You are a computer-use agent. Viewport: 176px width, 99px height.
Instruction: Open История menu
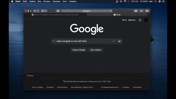[x=47, y=1]
